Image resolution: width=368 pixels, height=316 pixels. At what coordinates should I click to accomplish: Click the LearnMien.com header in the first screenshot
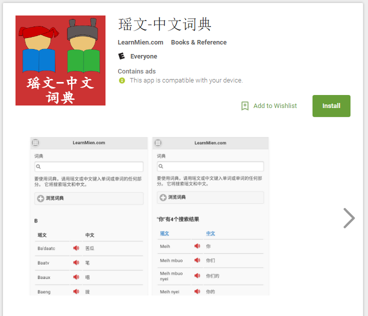[x=89, y=142]
